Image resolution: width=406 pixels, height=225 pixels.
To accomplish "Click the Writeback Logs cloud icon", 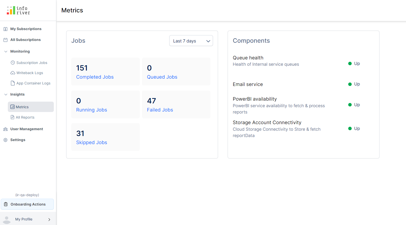I will click(x=13, y=73).
